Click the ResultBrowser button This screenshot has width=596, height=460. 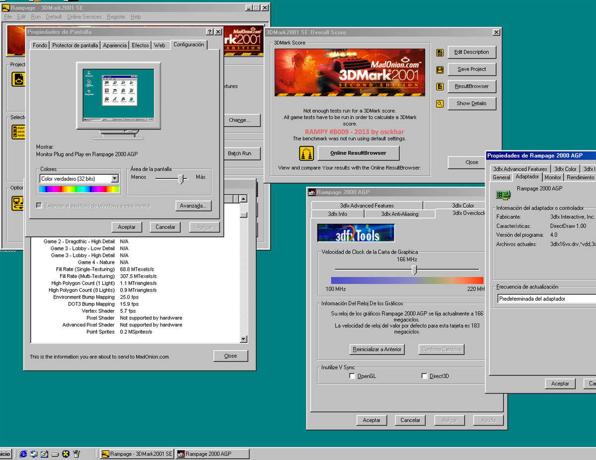(472, 86)
